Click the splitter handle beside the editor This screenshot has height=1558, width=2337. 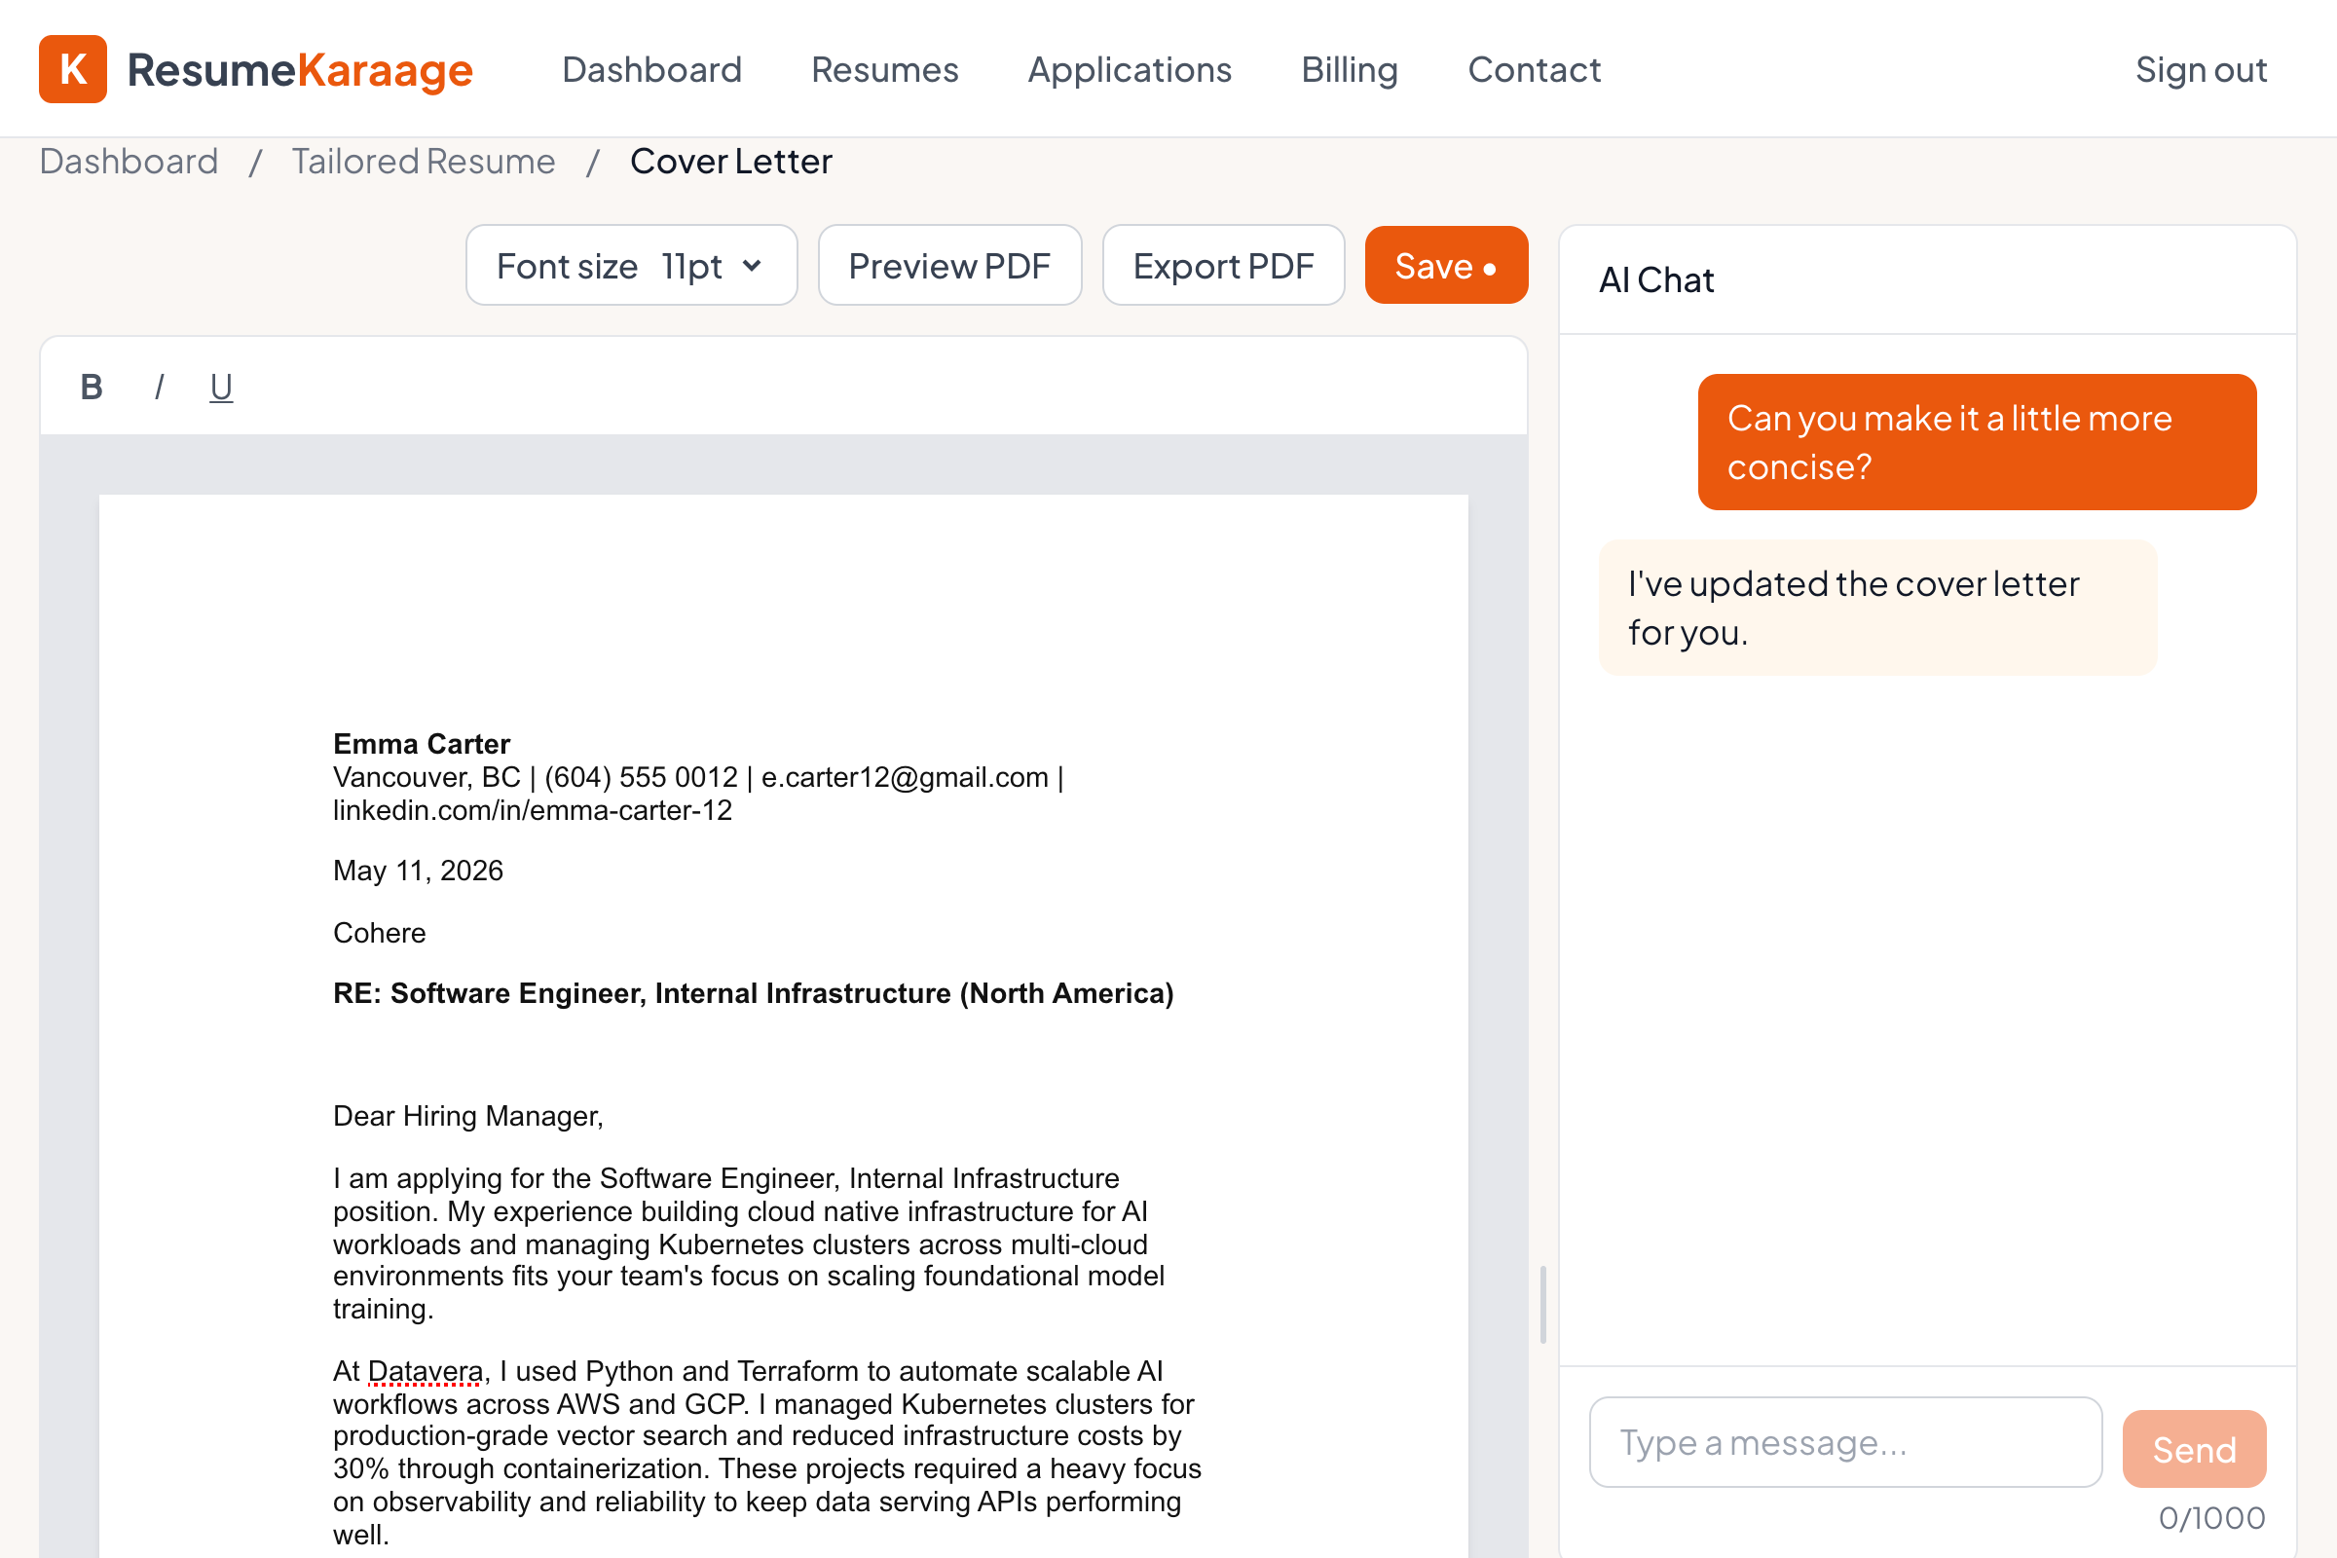coord(1543,1305)
